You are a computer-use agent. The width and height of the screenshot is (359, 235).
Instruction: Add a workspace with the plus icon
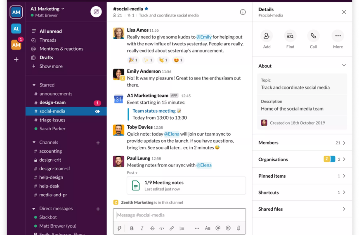(16, 59)
